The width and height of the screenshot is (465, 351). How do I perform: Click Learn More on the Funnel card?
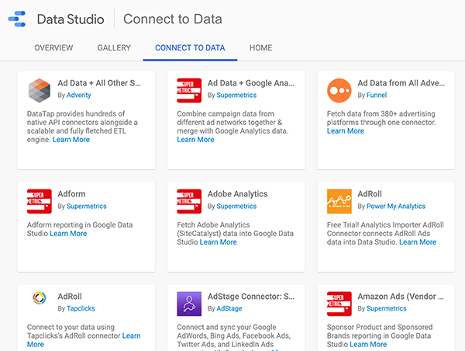pyautogui.click(x=346, y=131)
